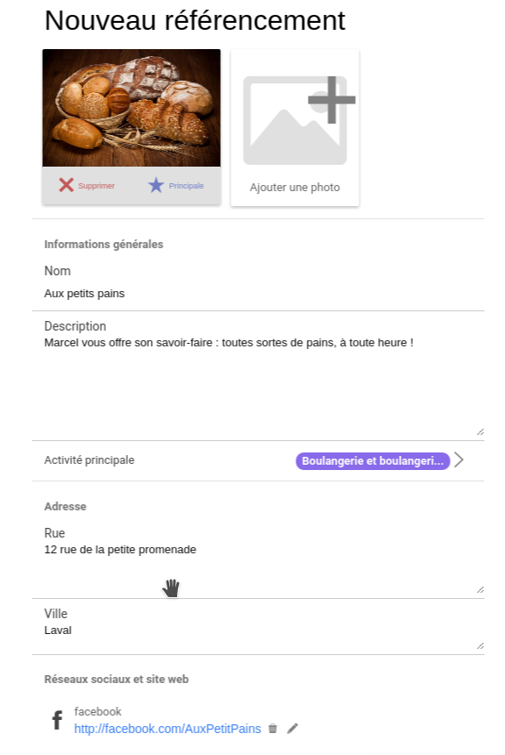This screenshot has height=755, width=505.
Task: Open the Activité principale row
Action: [258, 460]
